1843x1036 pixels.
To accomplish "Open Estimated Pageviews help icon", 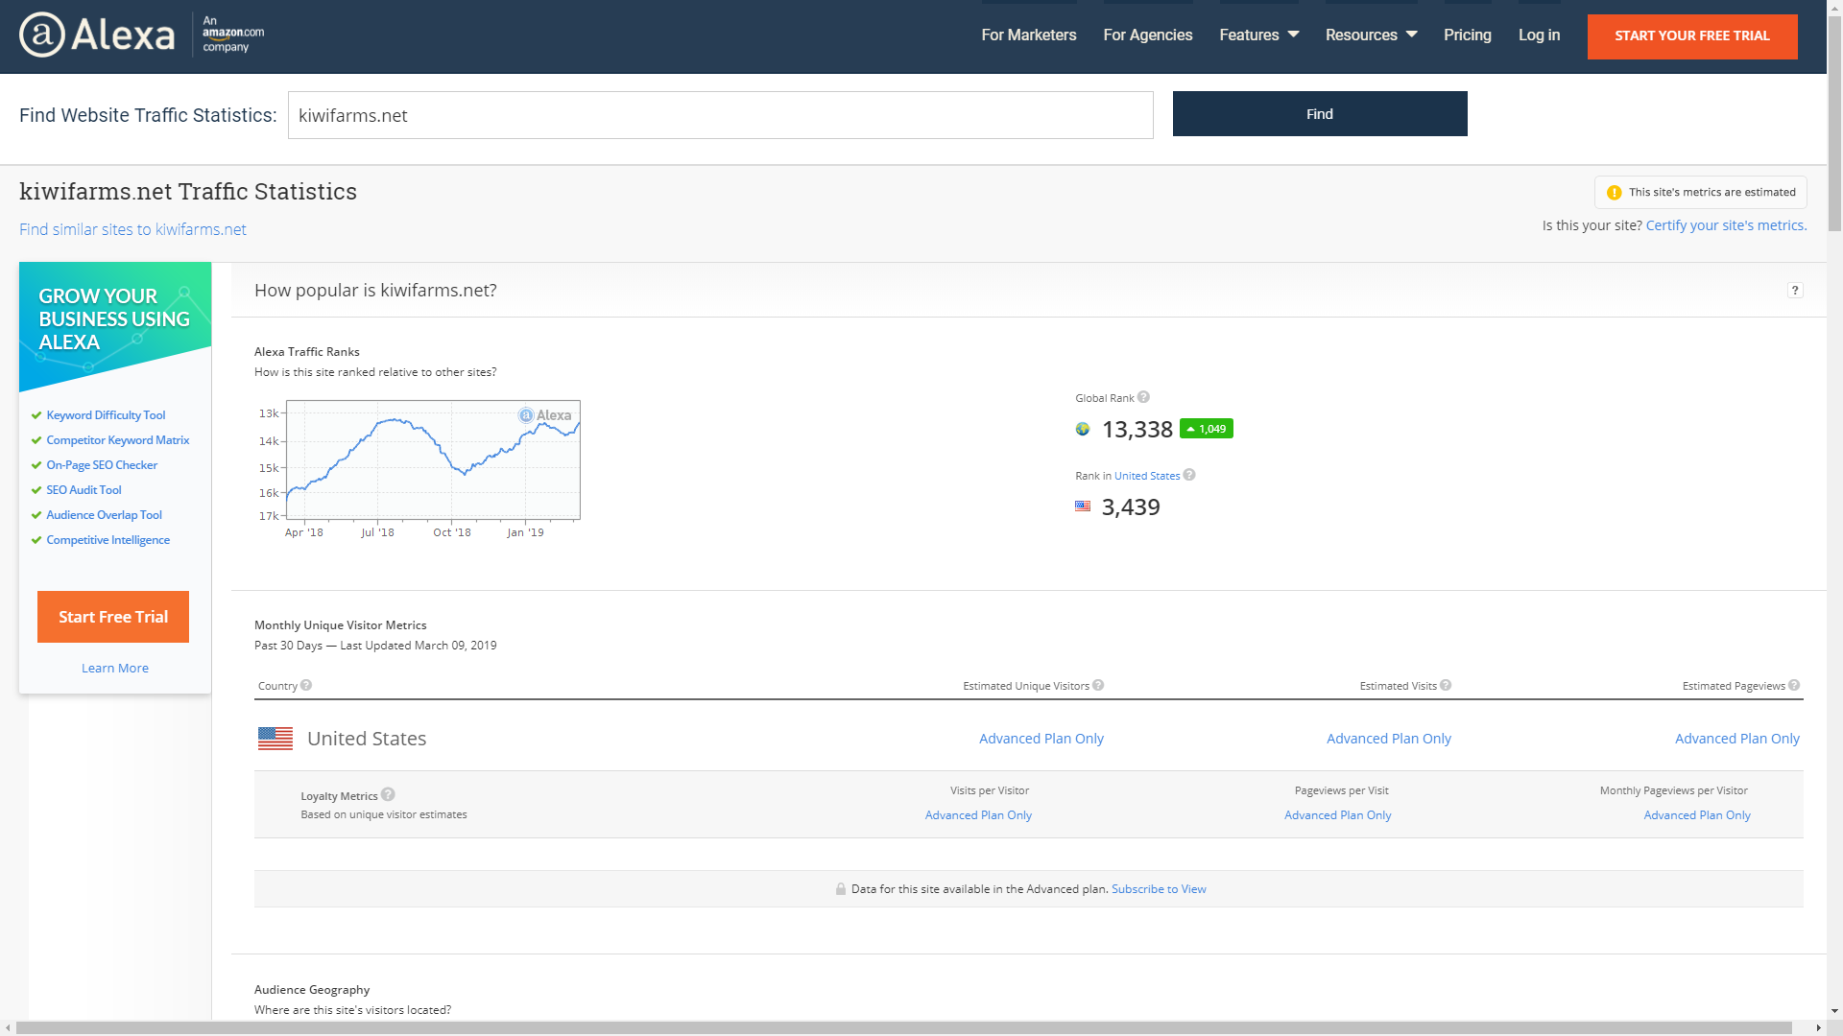I will [x=1794, y=685].
